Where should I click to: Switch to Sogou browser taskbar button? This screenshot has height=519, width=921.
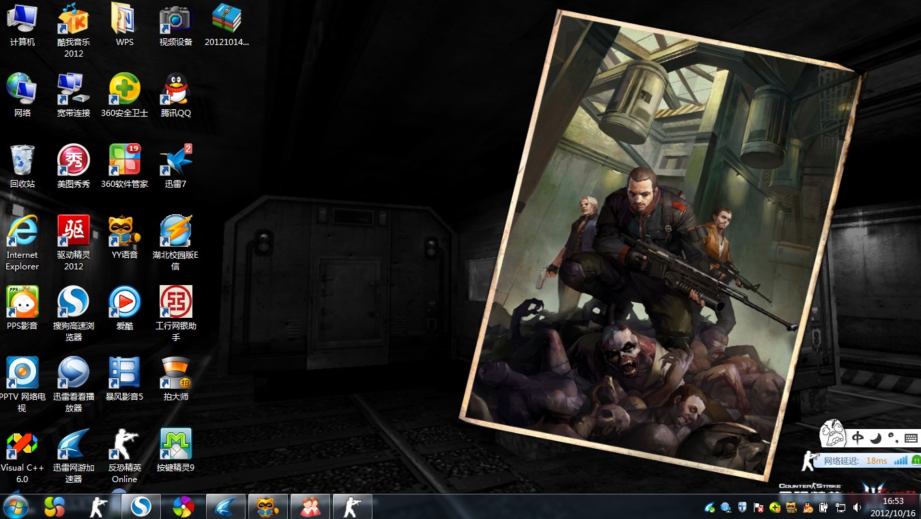(x=141, y=507)
